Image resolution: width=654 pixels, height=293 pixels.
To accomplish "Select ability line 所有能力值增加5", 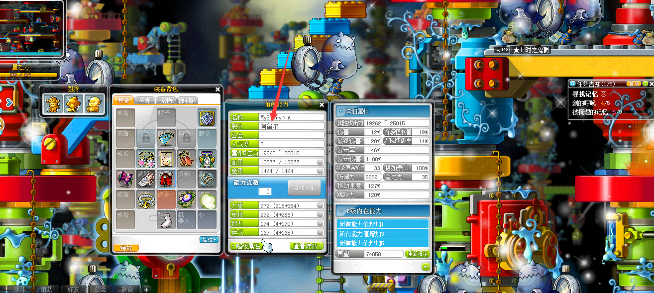I will pyautogui.click(x=383, y=243).
